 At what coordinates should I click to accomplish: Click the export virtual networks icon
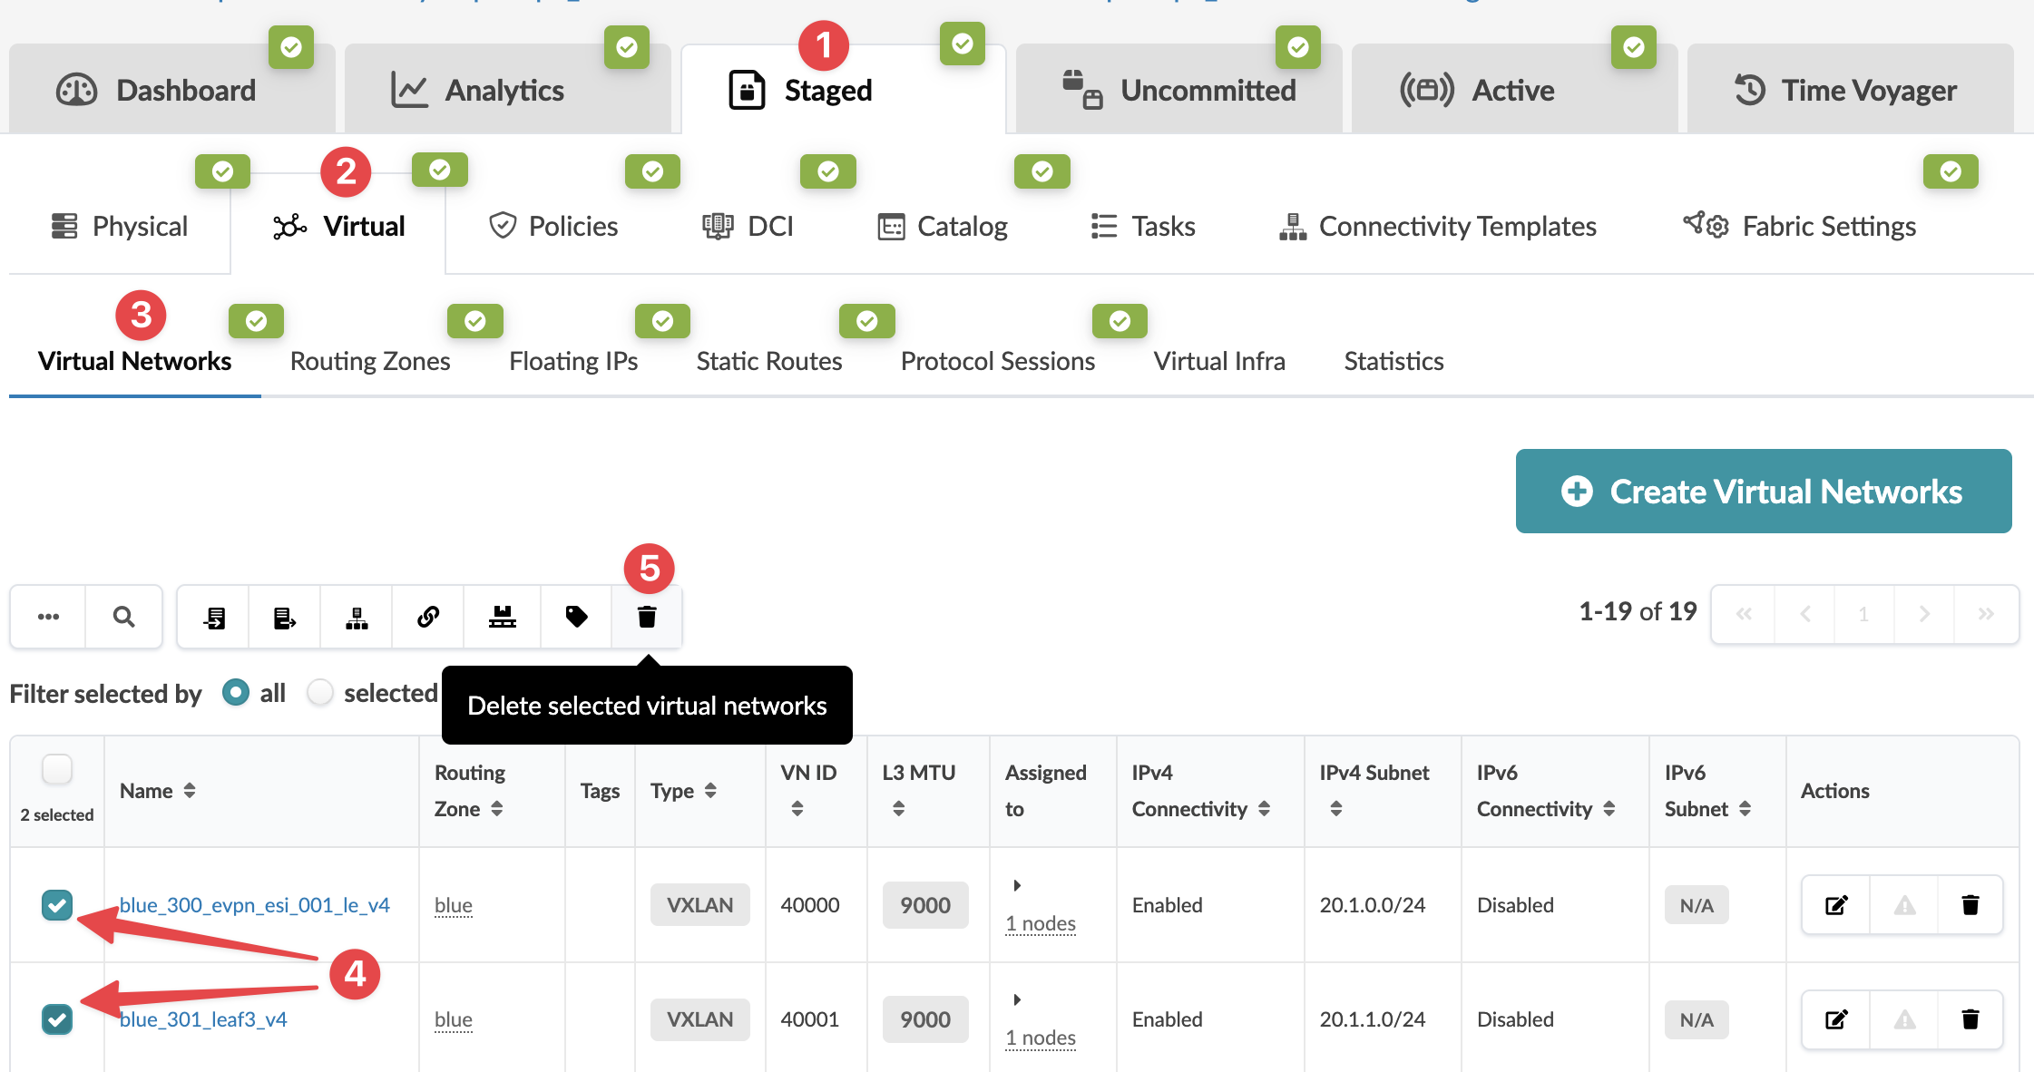[283, 617]
